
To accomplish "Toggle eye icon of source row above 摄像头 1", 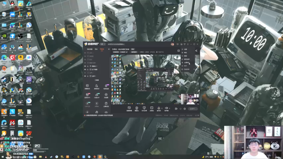I will pyautogui.click(x=85, y=63).
